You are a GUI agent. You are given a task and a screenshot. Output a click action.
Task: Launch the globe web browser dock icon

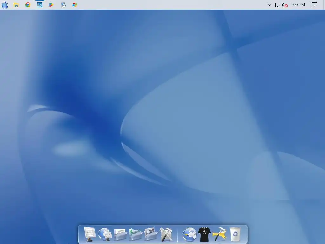coord(189,234)
